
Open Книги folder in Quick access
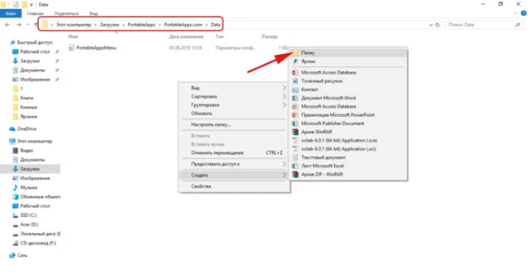(x=23, y=98)
